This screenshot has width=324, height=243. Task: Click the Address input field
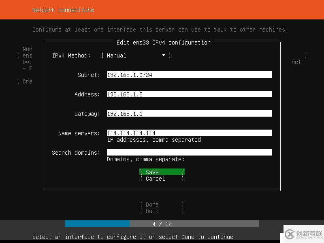[189, 94]
